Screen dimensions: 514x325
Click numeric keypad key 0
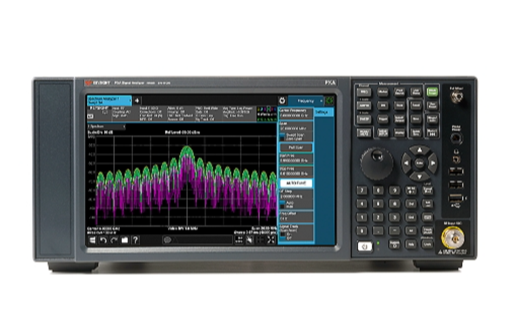362,231
